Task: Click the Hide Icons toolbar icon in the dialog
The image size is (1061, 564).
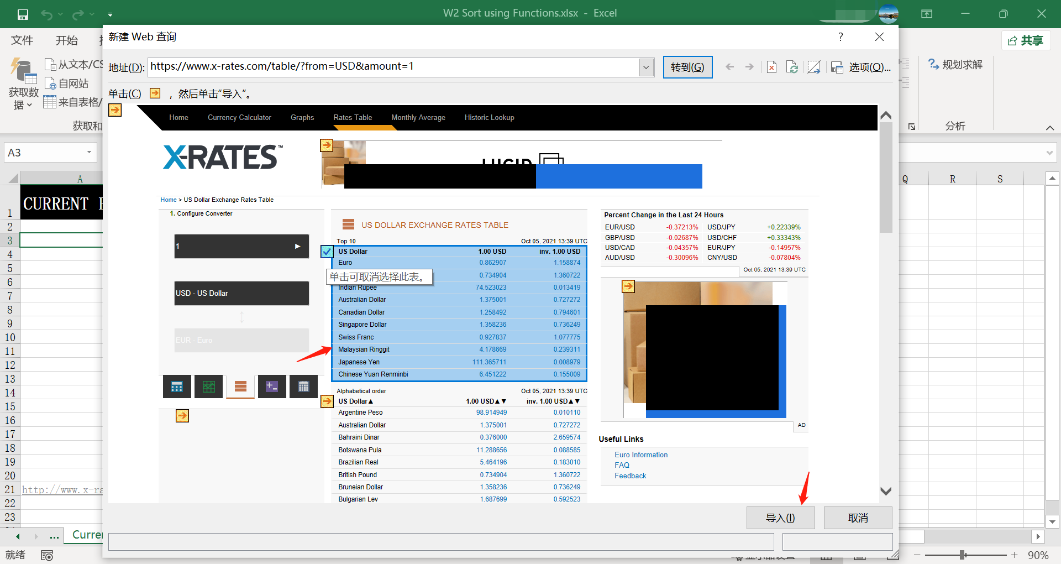Action: pos(814,67)
